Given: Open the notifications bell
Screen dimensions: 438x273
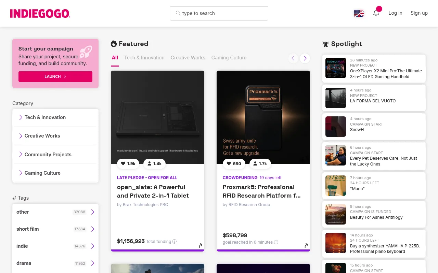Looking at the screenshot, I should click(376, 13).
